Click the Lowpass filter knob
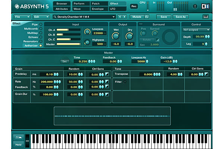224x149 pixels. [x=87, y=32]
